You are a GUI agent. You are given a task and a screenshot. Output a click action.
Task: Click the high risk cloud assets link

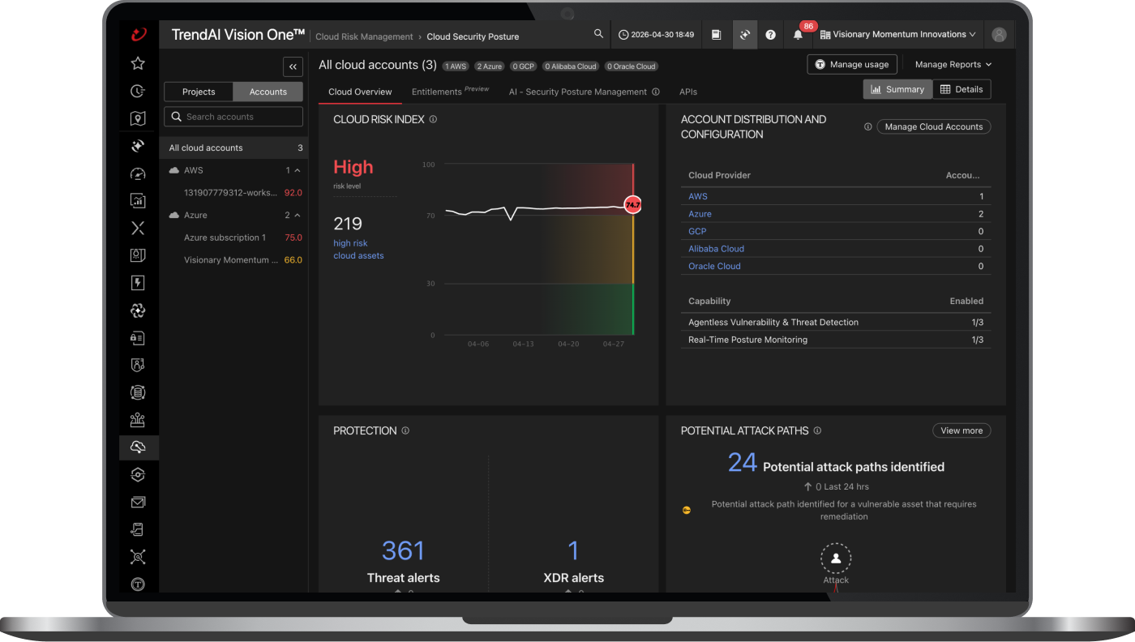click(358, 249)
